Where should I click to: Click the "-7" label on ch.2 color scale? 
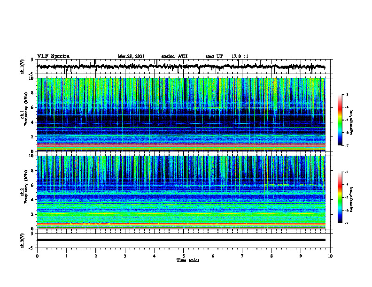(x=347, y=223)
